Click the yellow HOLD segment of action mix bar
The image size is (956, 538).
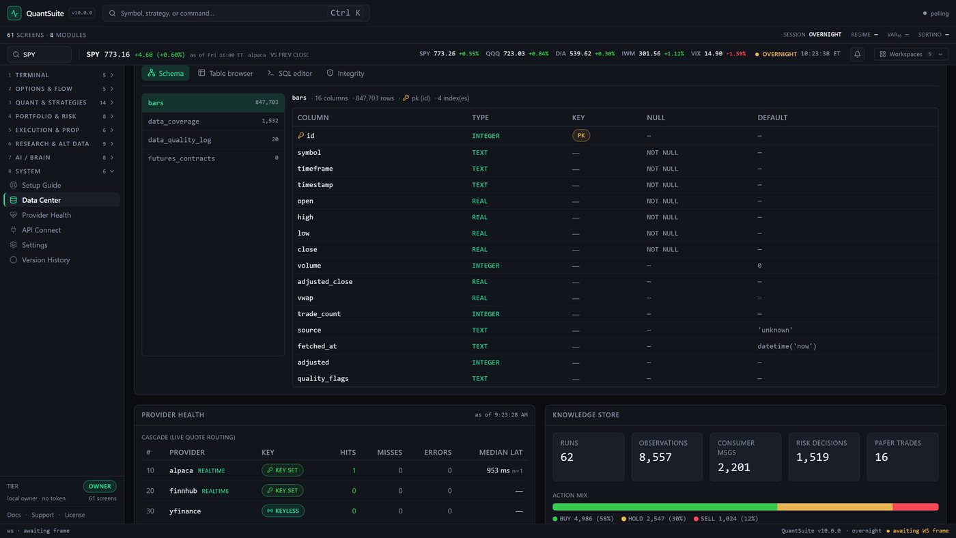[834, 507]
